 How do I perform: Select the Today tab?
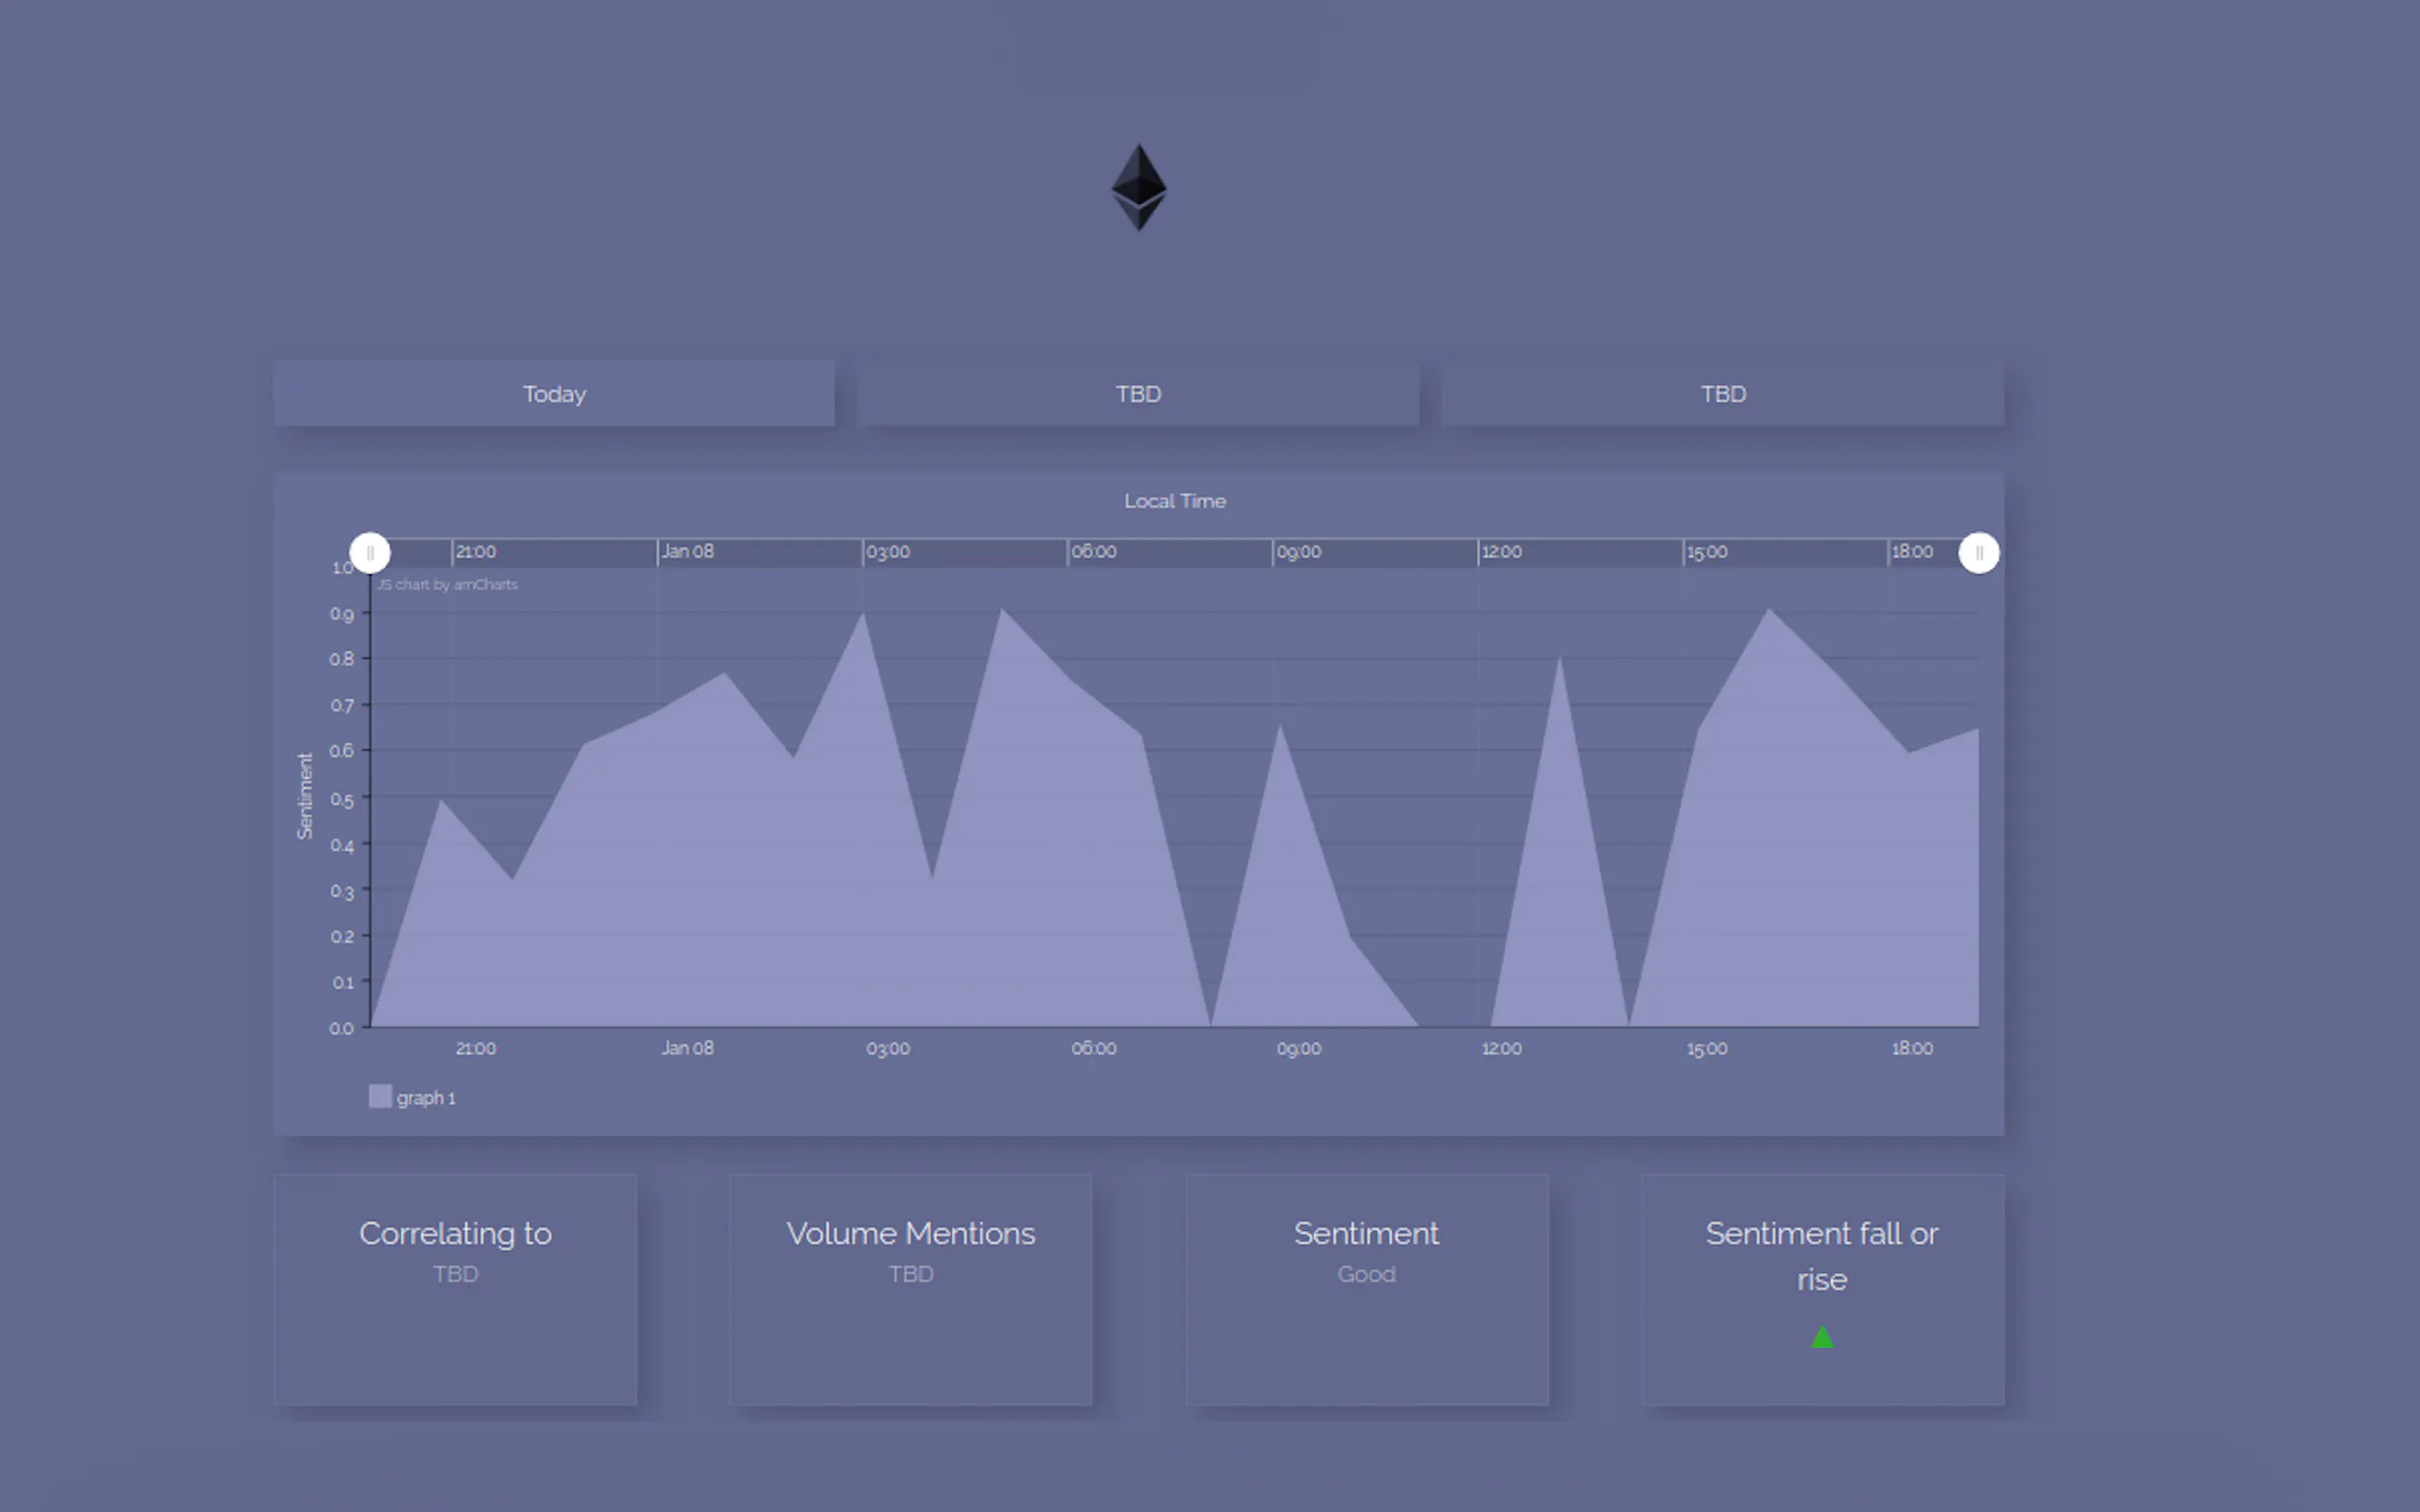point(555,394)
